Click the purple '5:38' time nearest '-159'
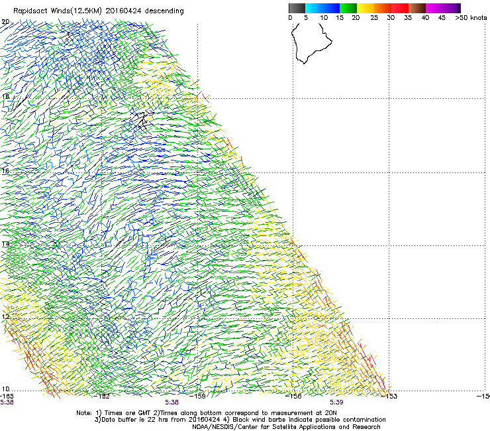Viewport: 490px width, 431px height. pyautogui.click(x=172, y=402)
